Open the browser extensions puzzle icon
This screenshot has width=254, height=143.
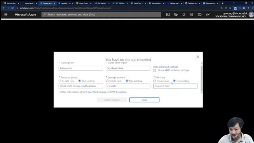pyautogui.click(x=244, y=8)
